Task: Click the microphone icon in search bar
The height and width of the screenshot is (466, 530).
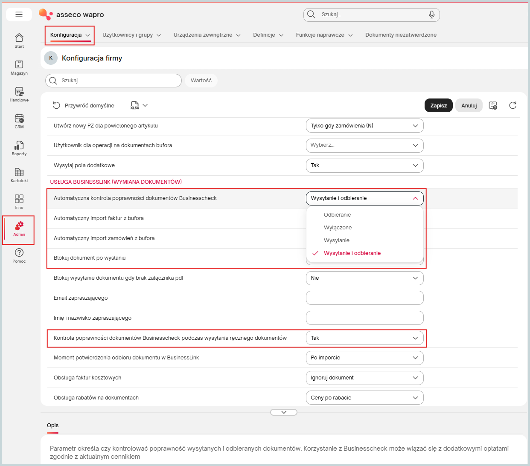Action: point(432,14)
